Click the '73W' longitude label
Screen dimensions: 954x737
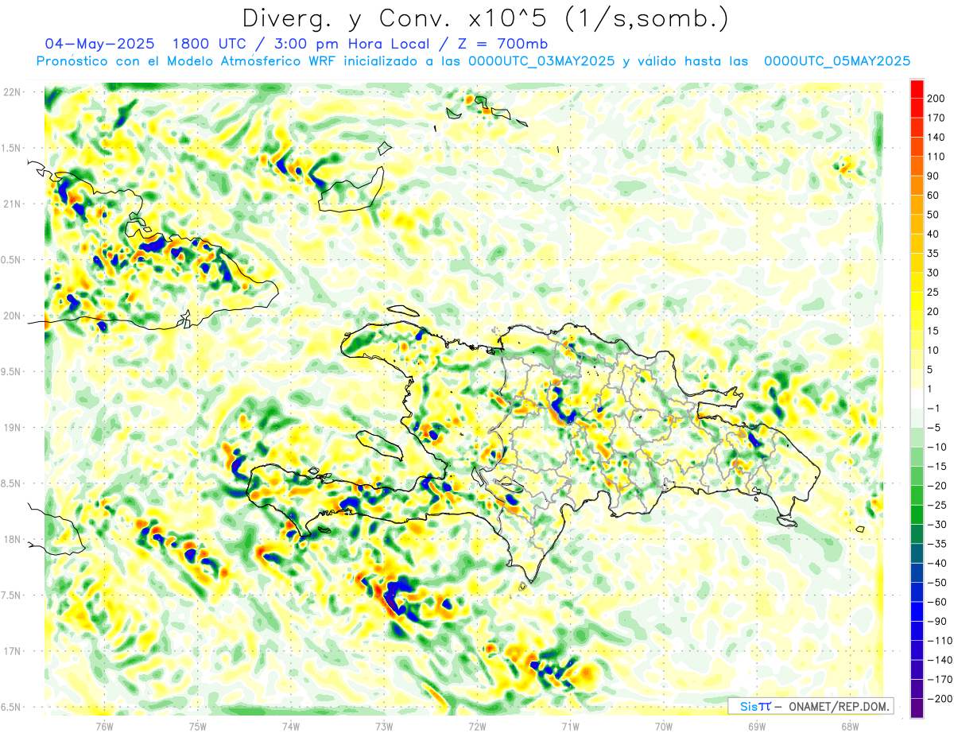pos(384,726)
